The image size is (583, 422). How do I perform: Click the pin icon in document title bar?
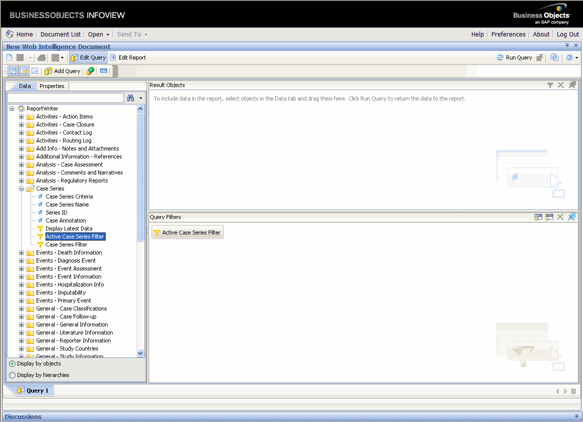(567, 45)
